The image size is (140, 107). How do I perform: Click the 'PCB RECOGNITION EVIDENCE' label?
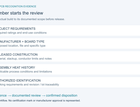point(18,6)
